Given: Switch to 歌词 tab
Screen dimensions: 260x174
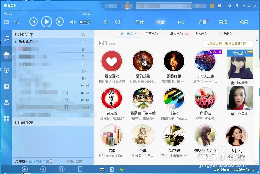Looking at the screenshot, I should (x=244, y=22).
